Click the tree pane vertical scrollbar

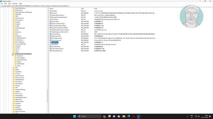(47, 96)
